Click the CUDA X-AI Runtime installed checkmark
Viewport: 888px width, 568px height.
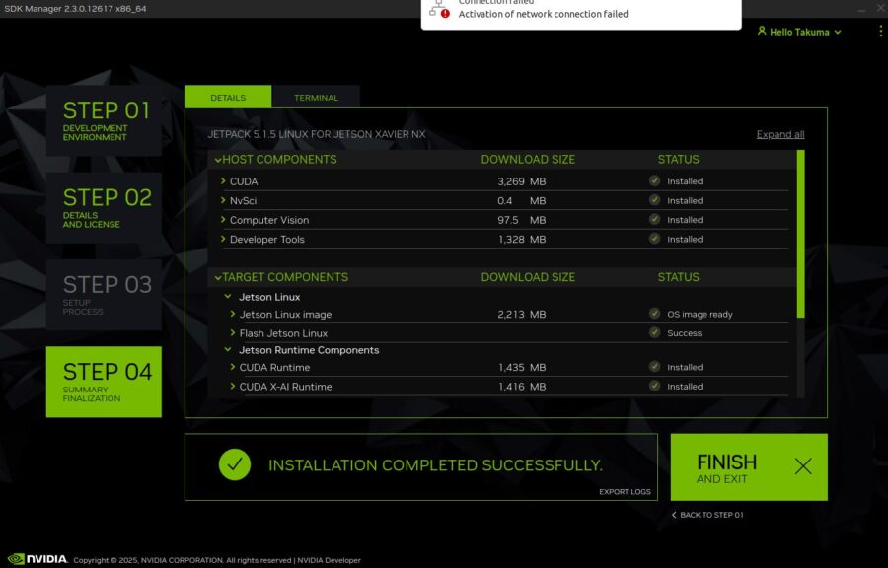click(655, 386)
